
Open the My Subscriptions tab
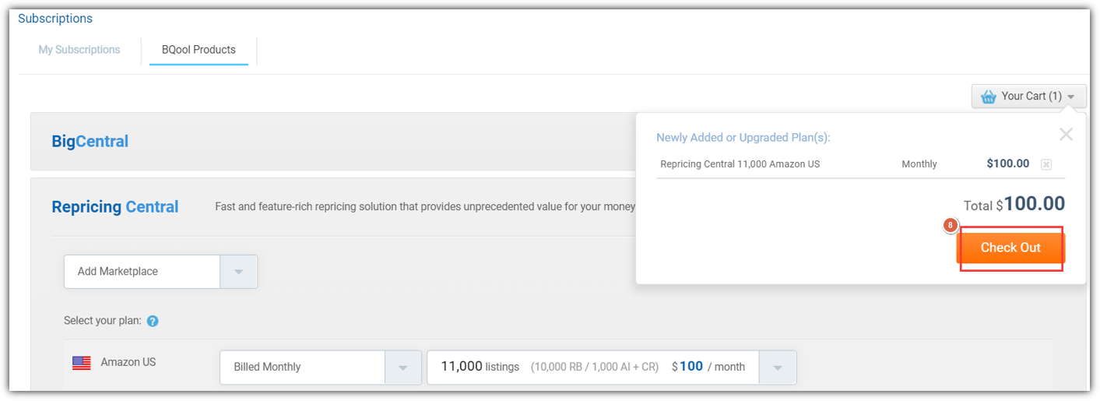[79, 50]
